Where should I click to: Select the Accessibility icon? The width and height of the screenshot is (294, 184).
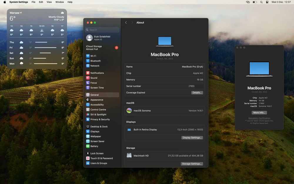point(88,105)
